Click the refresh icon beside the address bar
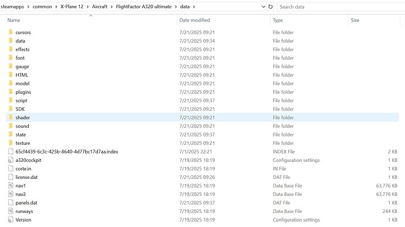 coord(271,6)
